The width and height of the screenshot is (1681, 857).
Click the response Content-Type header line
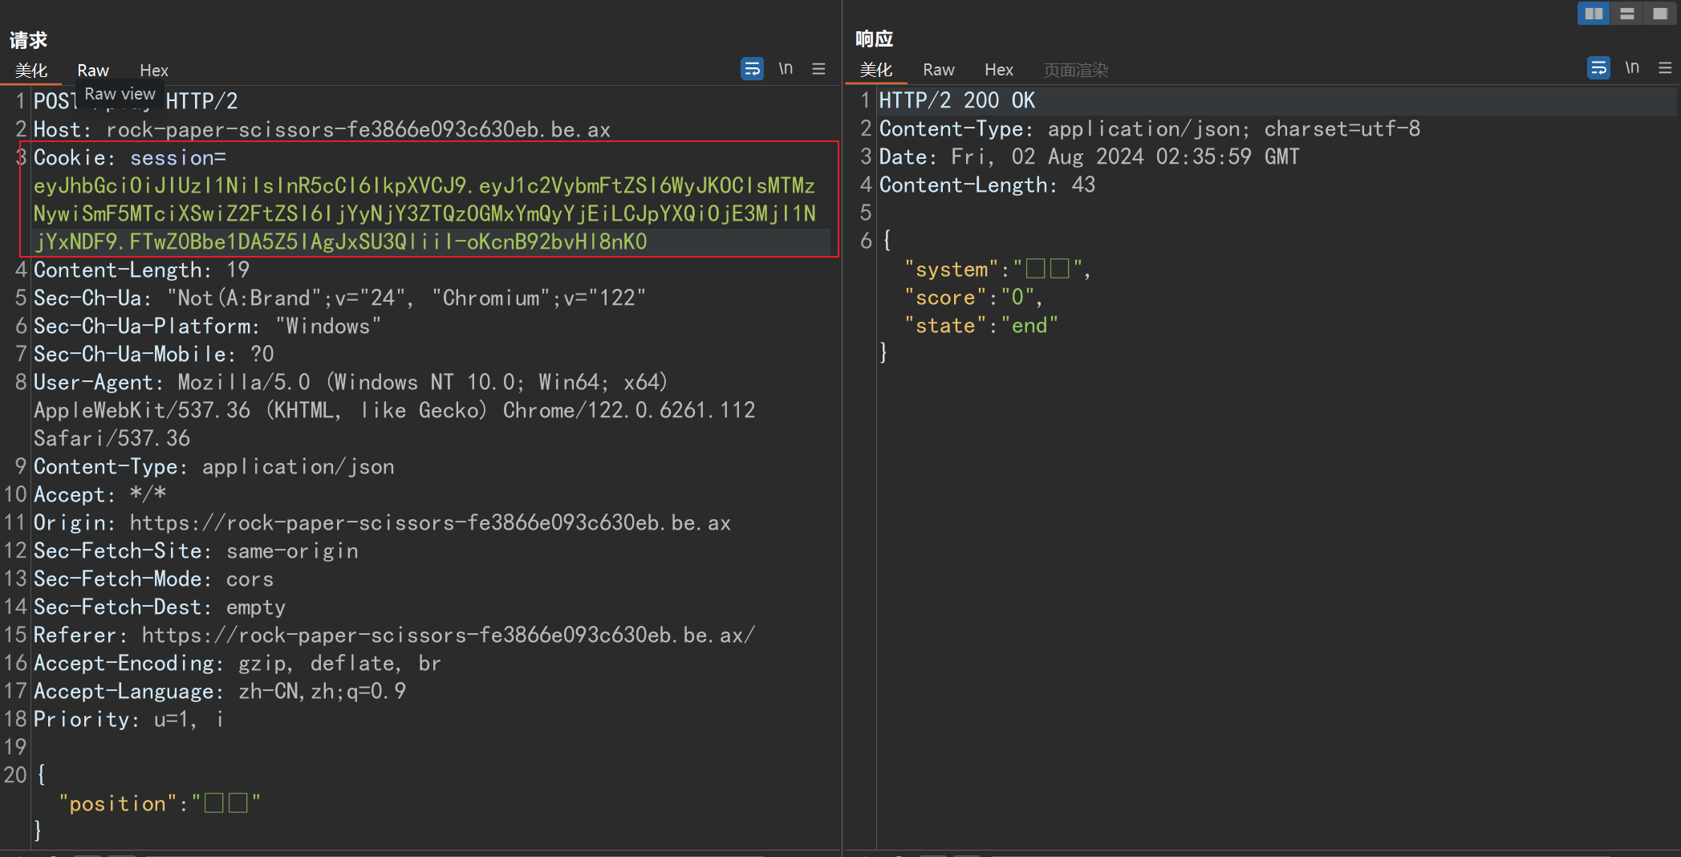(1150, 128)
